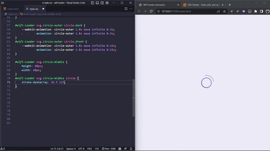Open a new browser tab
Viewport: 270px width, 151px height.
pos(229,5)
